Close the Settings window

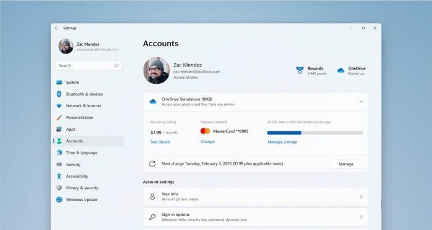[x=375, y=28]
